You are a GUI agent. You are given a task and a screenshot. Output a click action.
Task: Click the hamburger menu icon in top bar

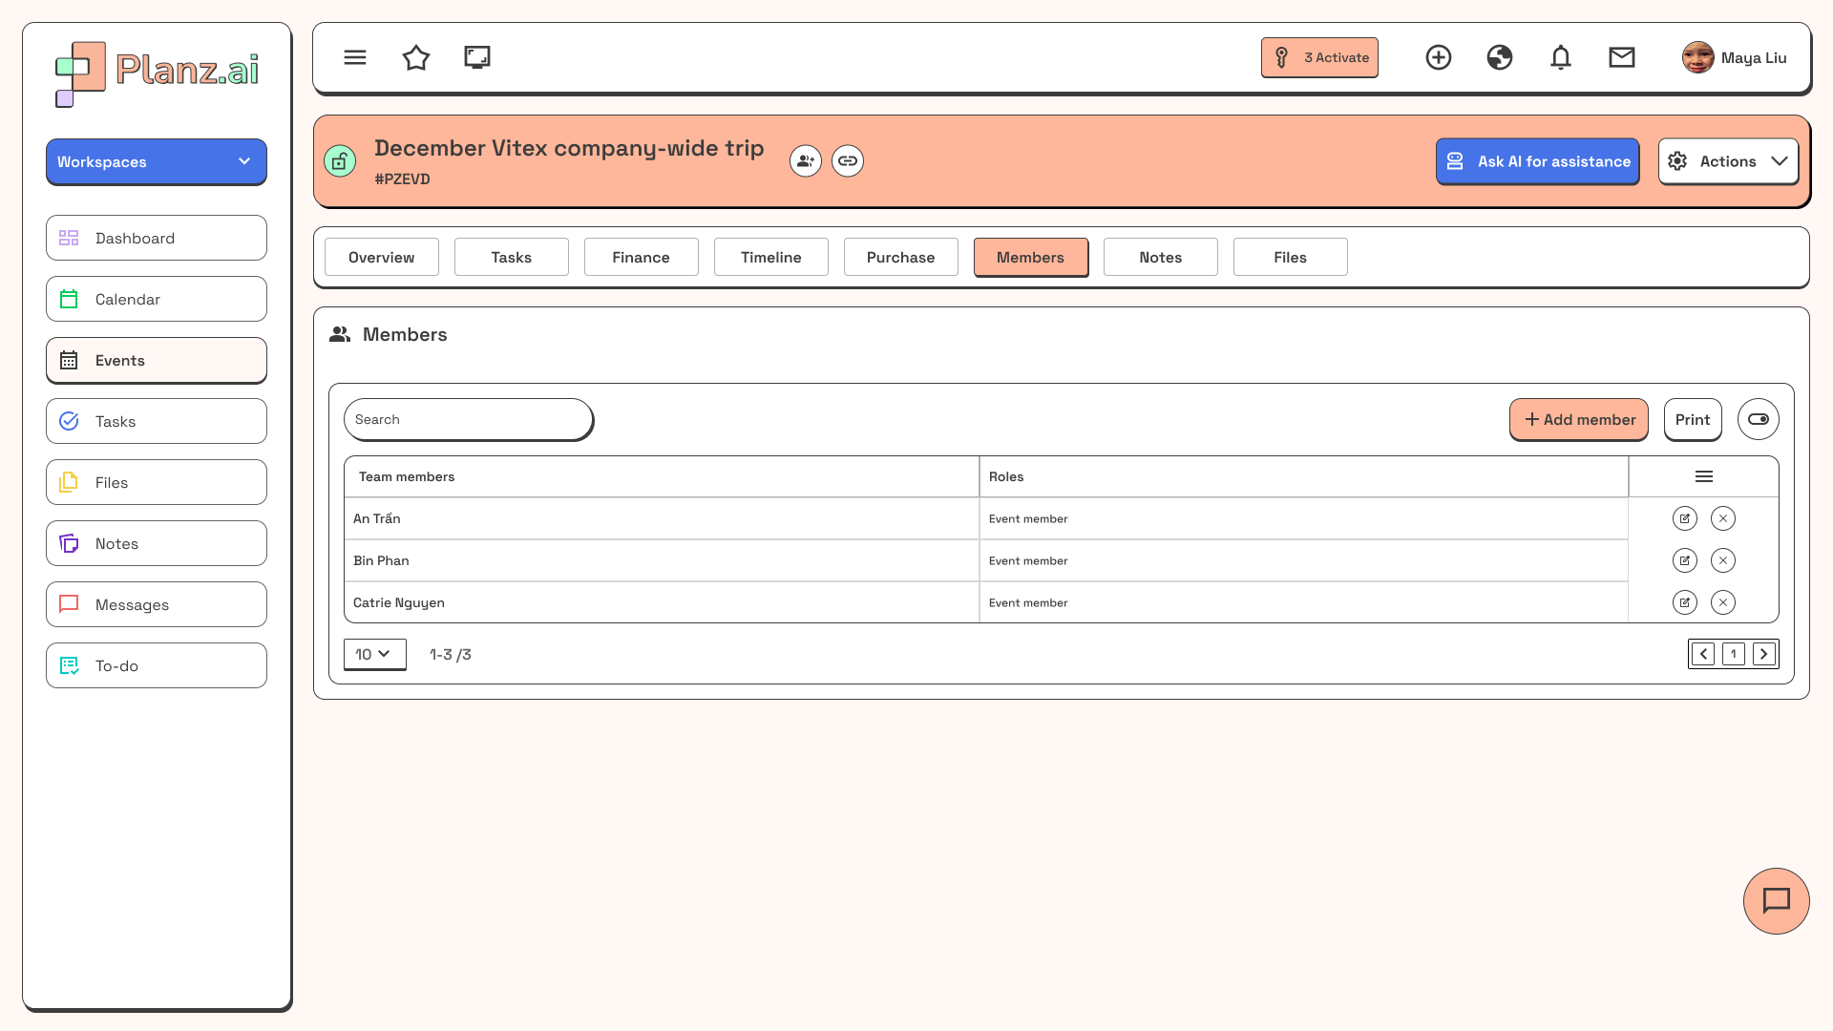click(x=355, y=57)
